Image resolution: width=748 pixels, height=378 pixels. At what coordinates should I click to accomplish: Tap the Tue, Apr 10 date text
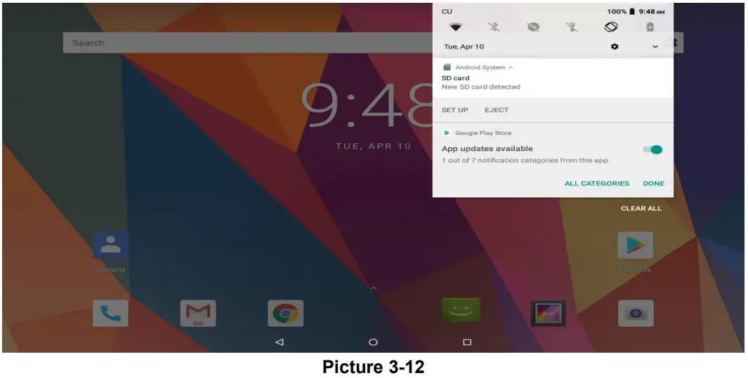click(464, 46)
